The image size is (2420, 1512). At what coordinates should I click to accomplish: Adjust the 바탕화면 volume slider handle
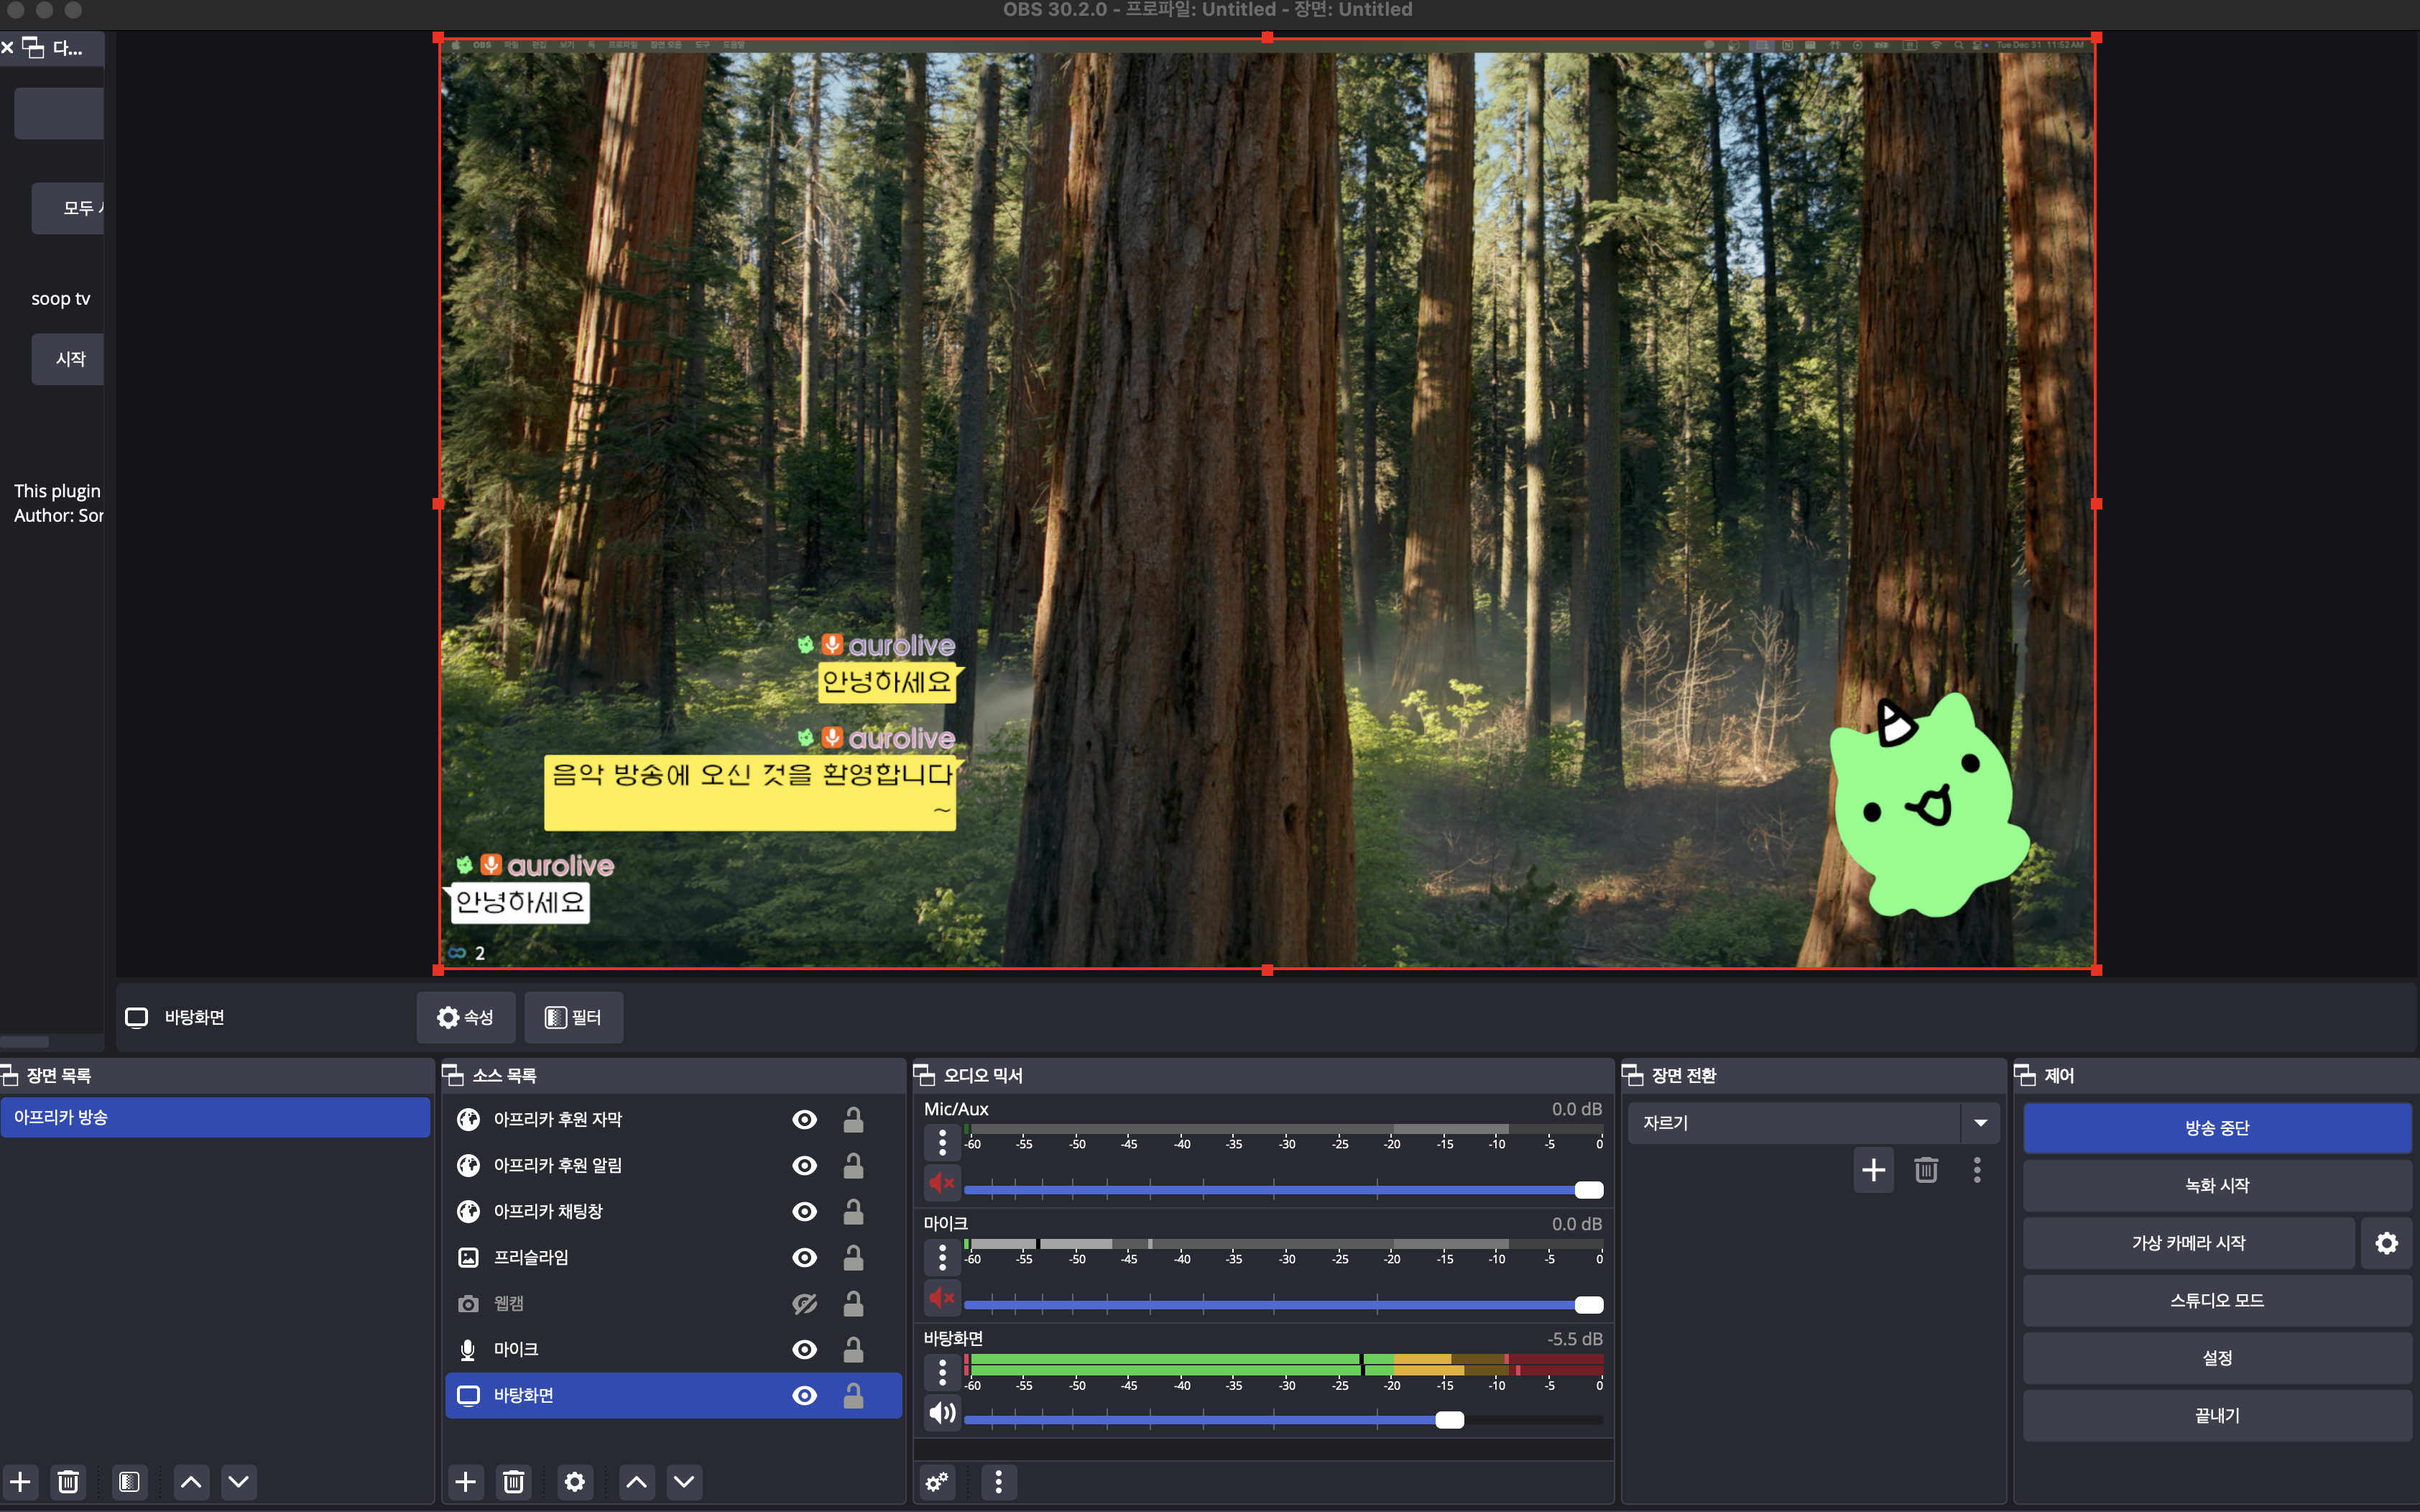pyautogui.click(x=1449, y=1420)
